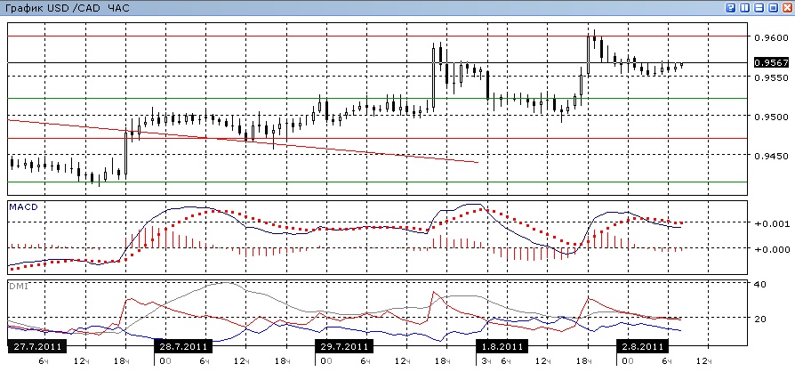The height and width of the screenshot is (372, 795).
Task: Tile windows horizontally using the two-row icon
Action: click(759, 8)
